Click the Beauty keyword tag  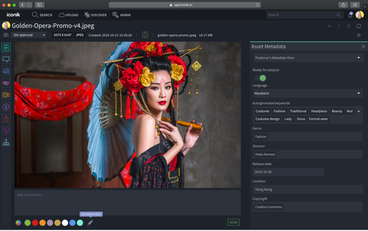pos(337,111)
